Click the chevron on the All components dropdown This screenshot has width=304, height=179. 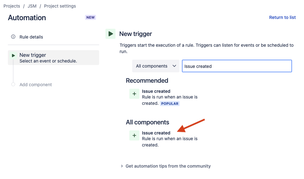[x=174, y=66]
